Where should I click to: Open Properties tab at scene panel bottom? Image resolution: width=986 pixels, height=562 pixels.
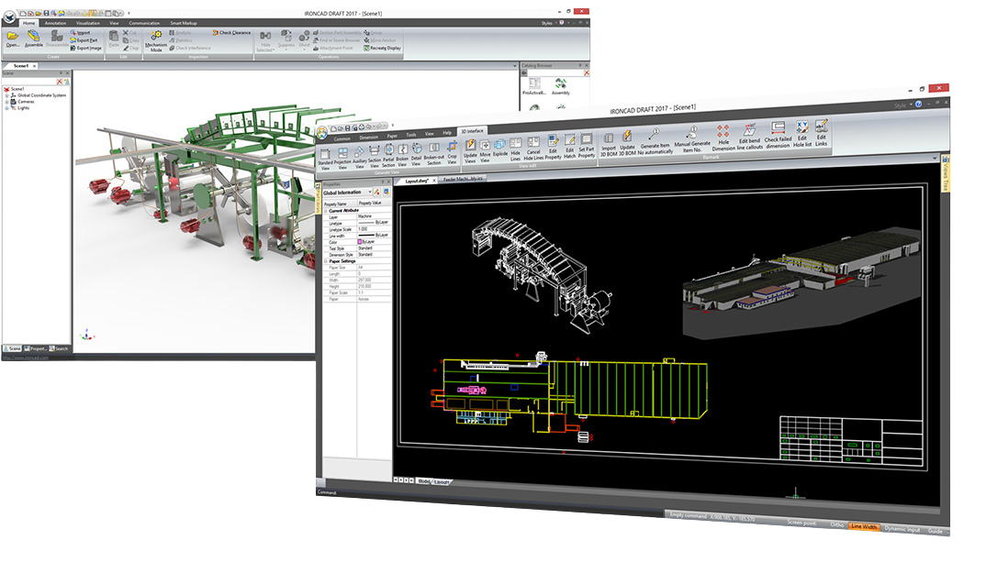coord(36,348)
